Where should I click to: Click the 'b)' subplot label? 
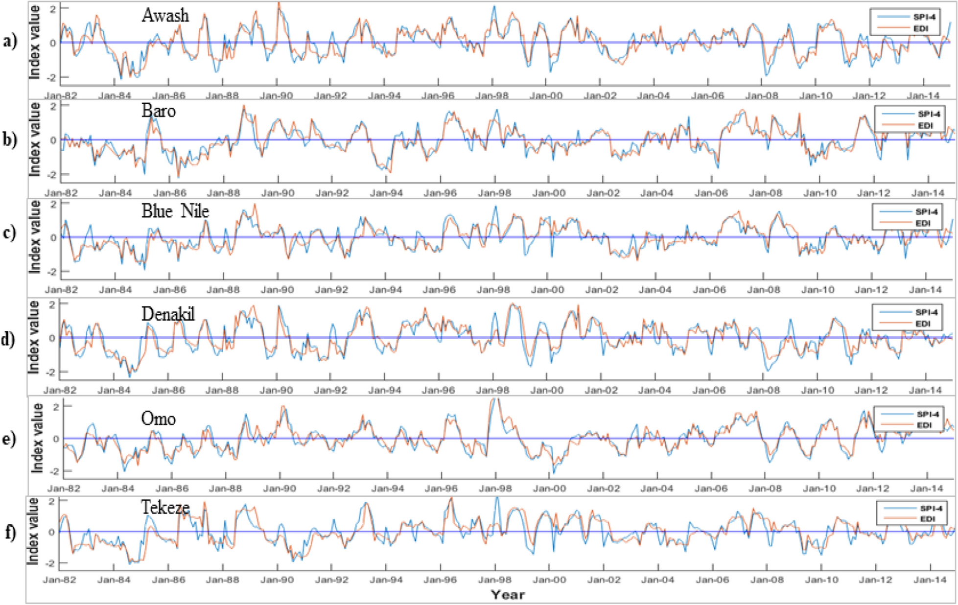coord(10,139)
